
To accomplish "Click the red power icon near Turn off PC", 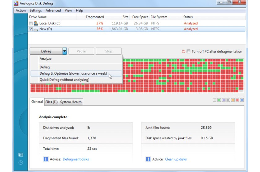I will tap(183, 52).
